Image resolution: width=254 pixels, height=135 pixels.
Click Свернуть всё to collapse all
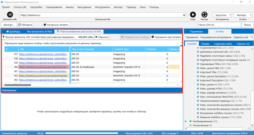click(x=241, y=37)
